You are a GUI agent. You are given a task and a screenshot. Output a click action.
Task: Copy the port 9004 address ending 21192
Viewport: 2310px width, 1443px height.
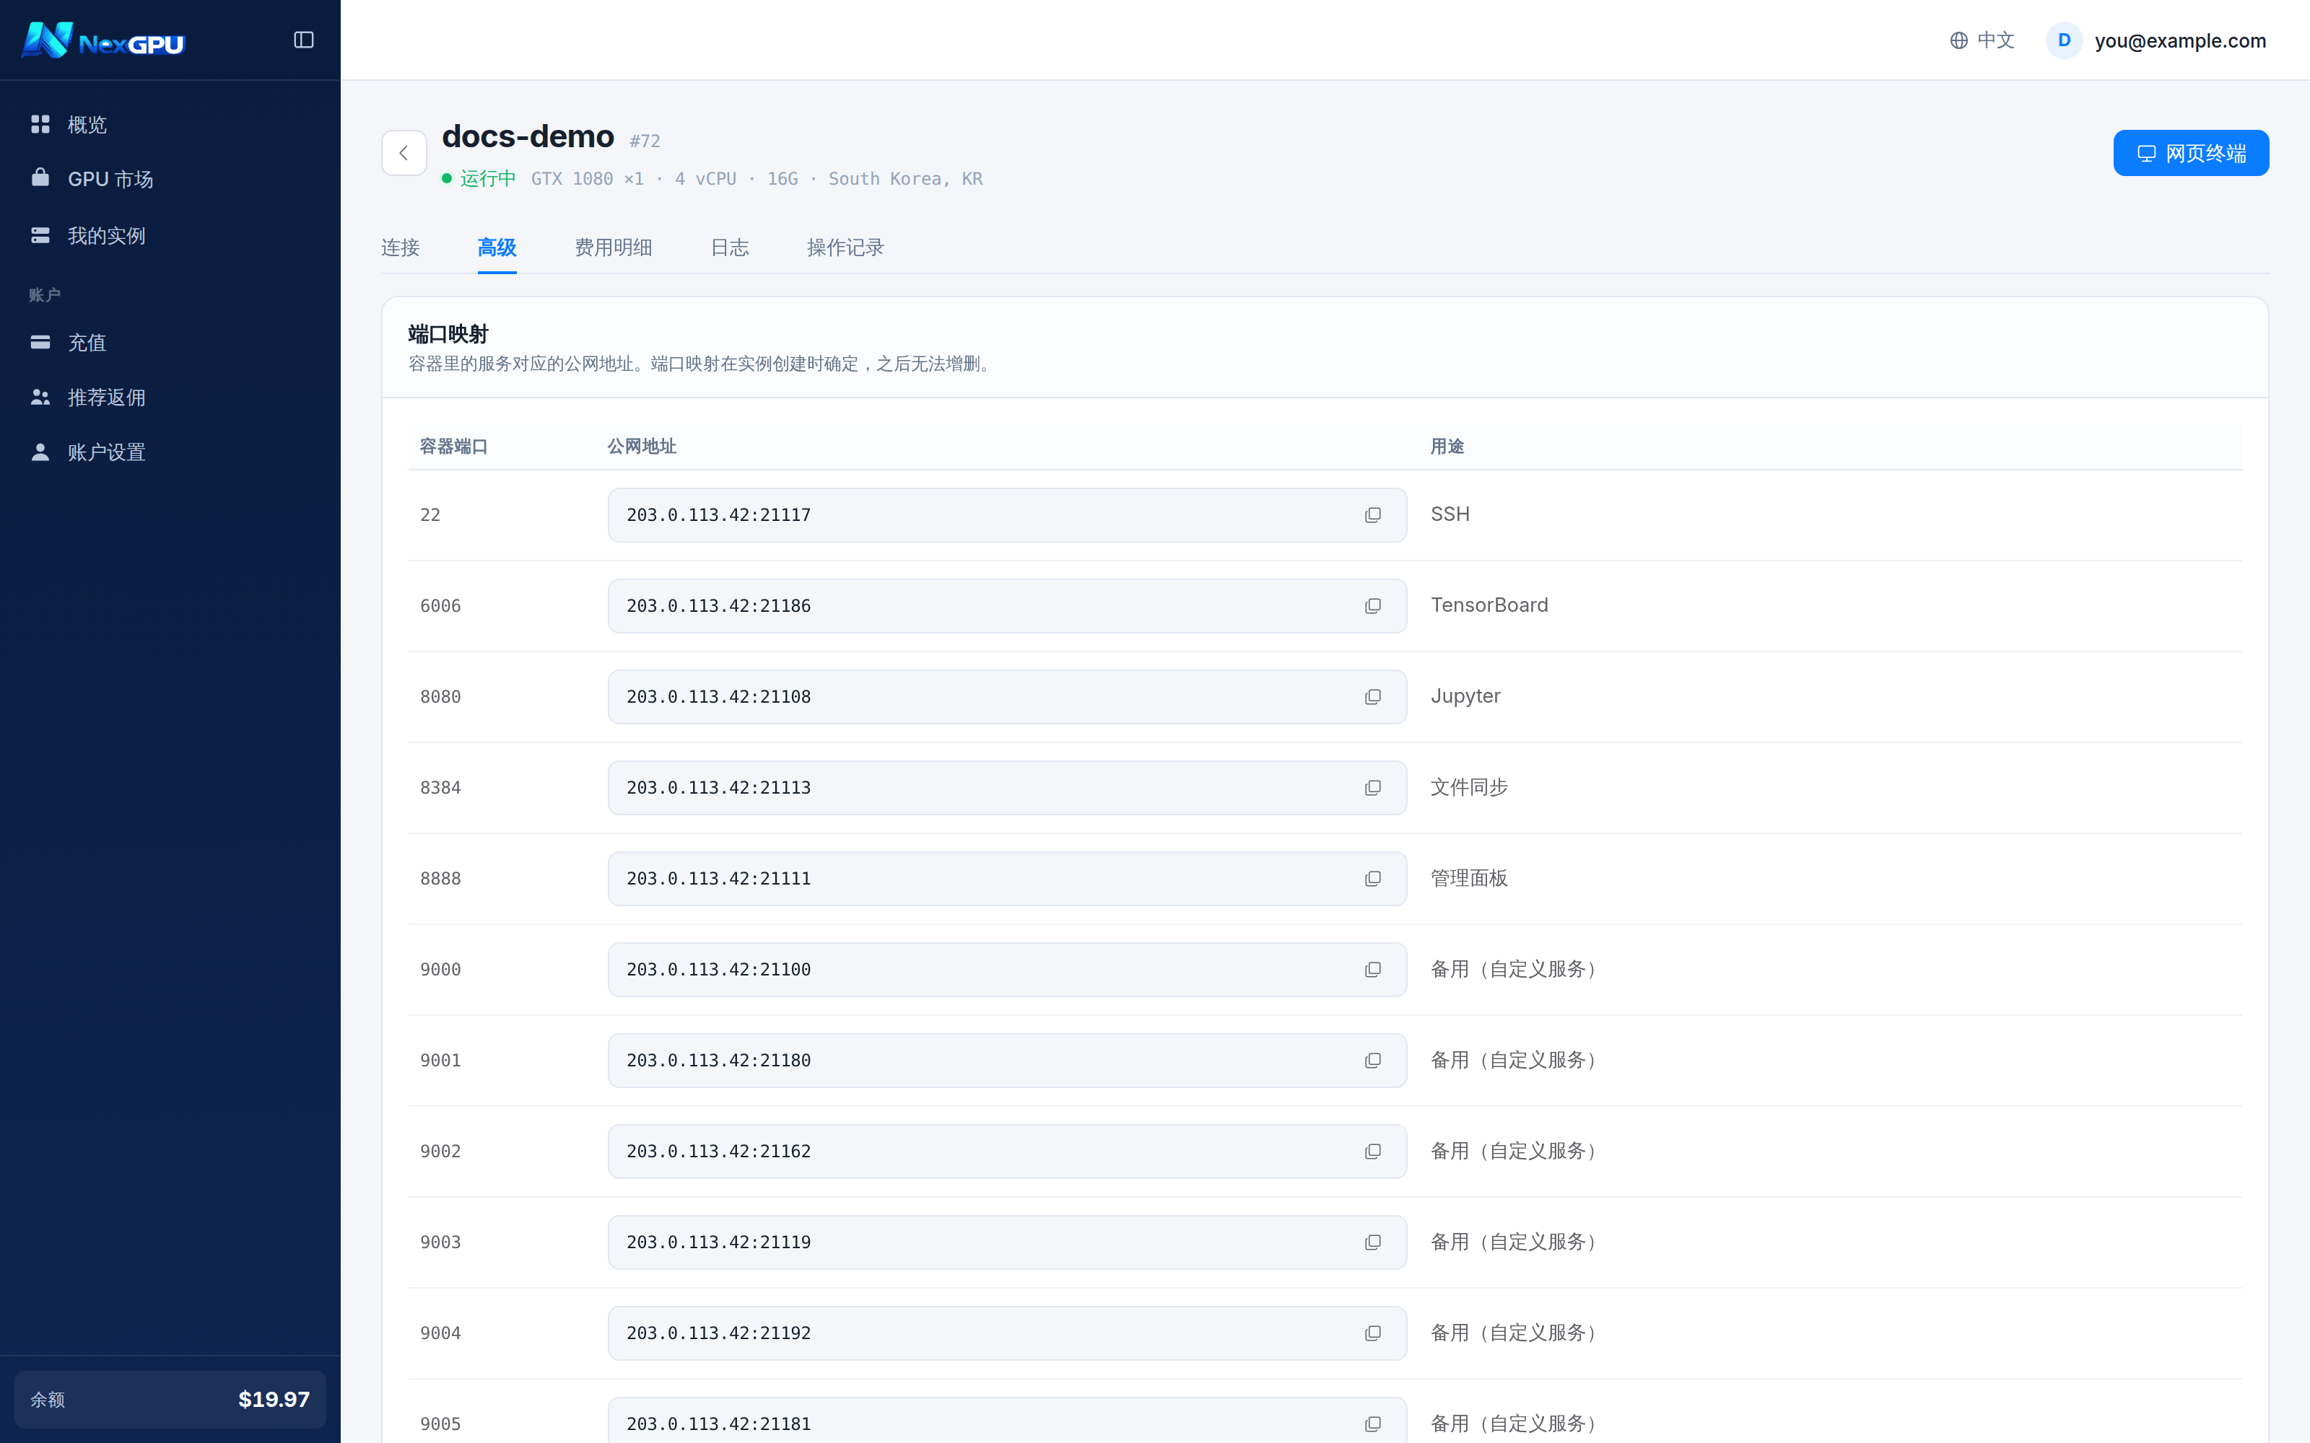click(1372, 1333)
